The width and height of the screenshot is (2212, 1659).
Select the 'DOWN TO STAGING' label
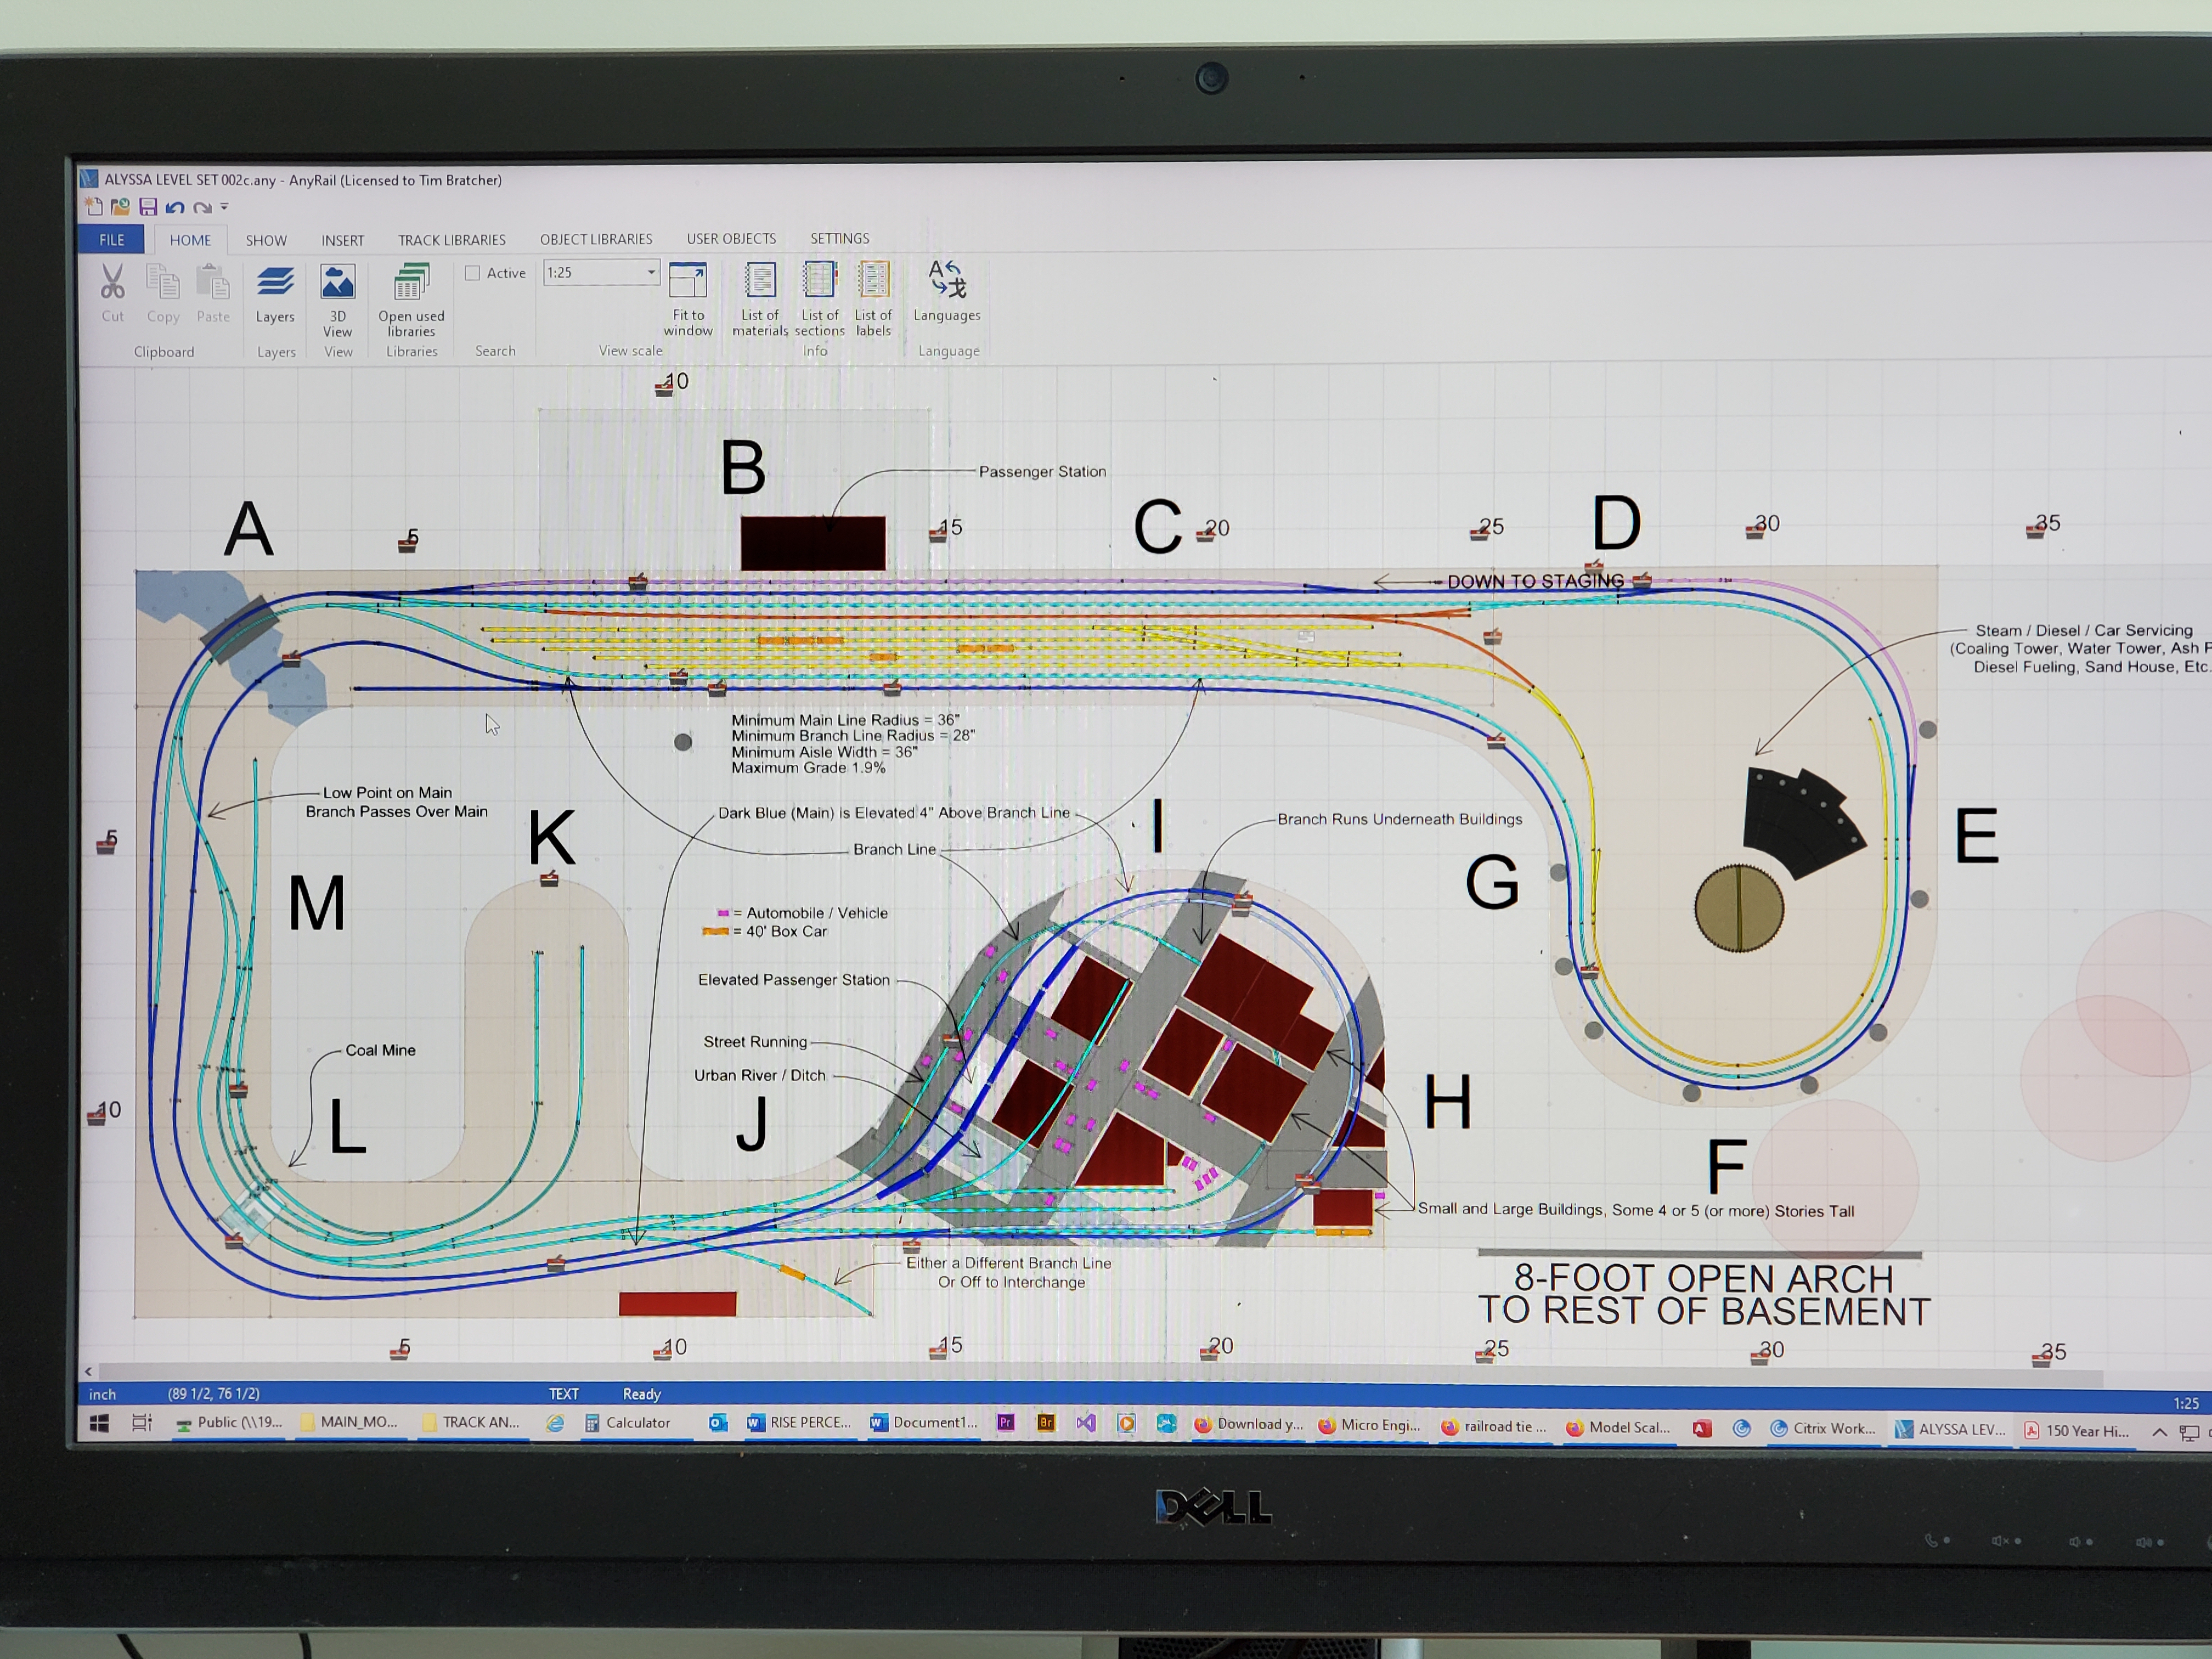click(1536, 581)
